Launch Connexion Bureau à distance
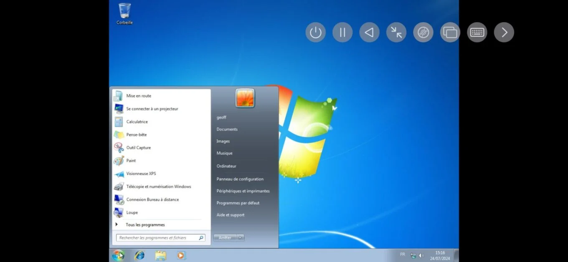This screenshot has height=262, width=568. coord(162,199)
